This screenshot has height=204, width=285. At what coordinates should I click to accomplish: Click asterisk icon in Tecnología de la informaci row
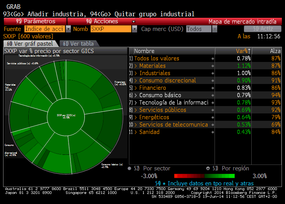click(213, 103)
